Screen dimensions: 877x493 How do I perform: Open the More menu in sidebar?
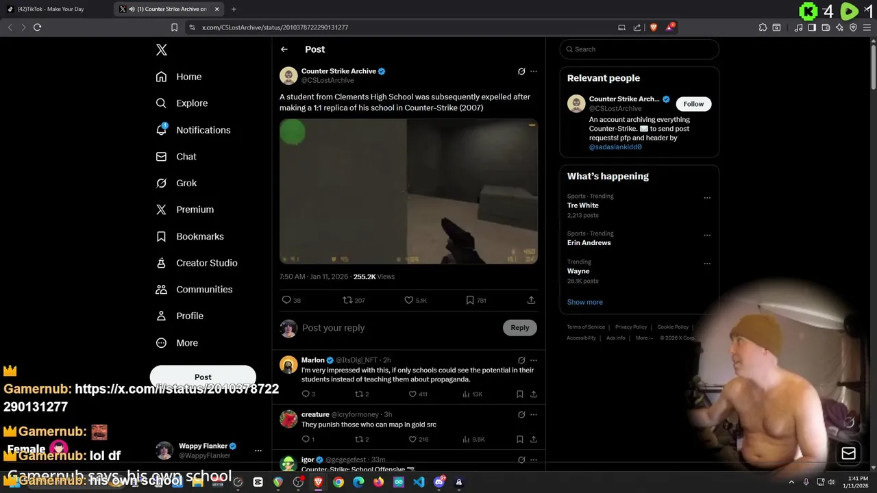click(177, 343)
